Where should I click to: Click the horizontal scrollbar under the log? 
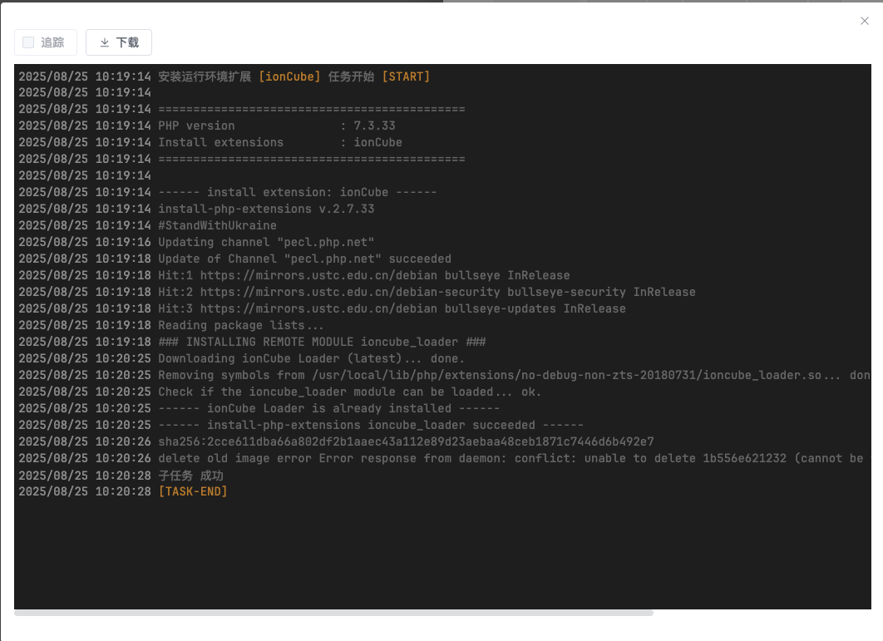[x=333, y=613]
